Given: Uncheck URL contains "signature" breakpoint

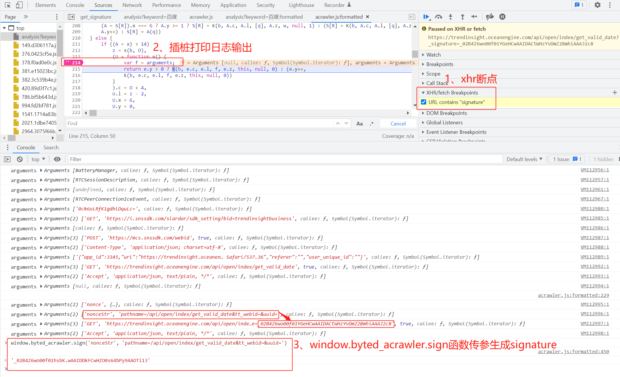Looking at the screenshot, I should (424, 102).
